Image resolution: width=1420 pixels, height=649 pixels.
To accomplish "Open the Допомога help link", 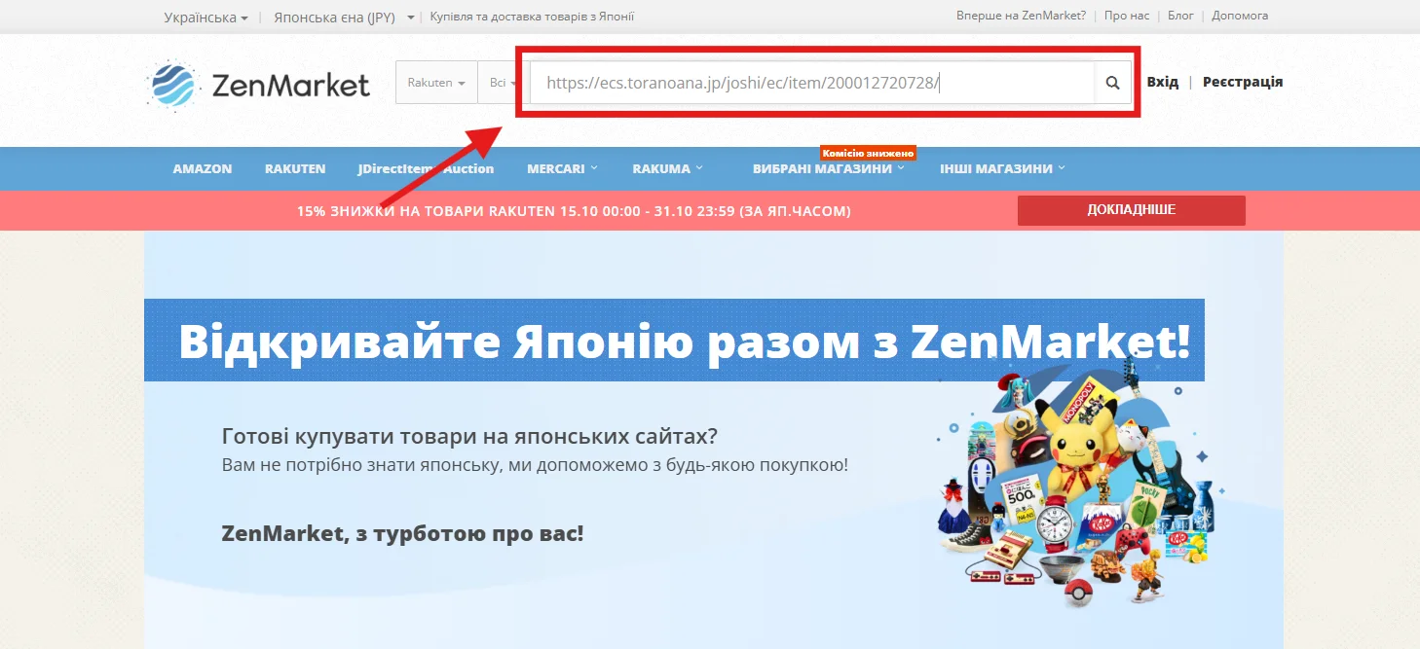I will click(1240, 16).
